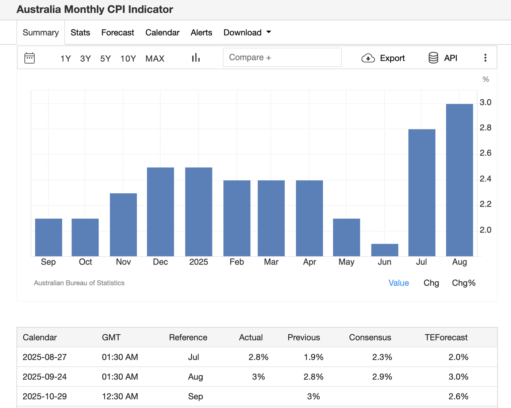Click the Export cloud download icon

tap(368, 58)
